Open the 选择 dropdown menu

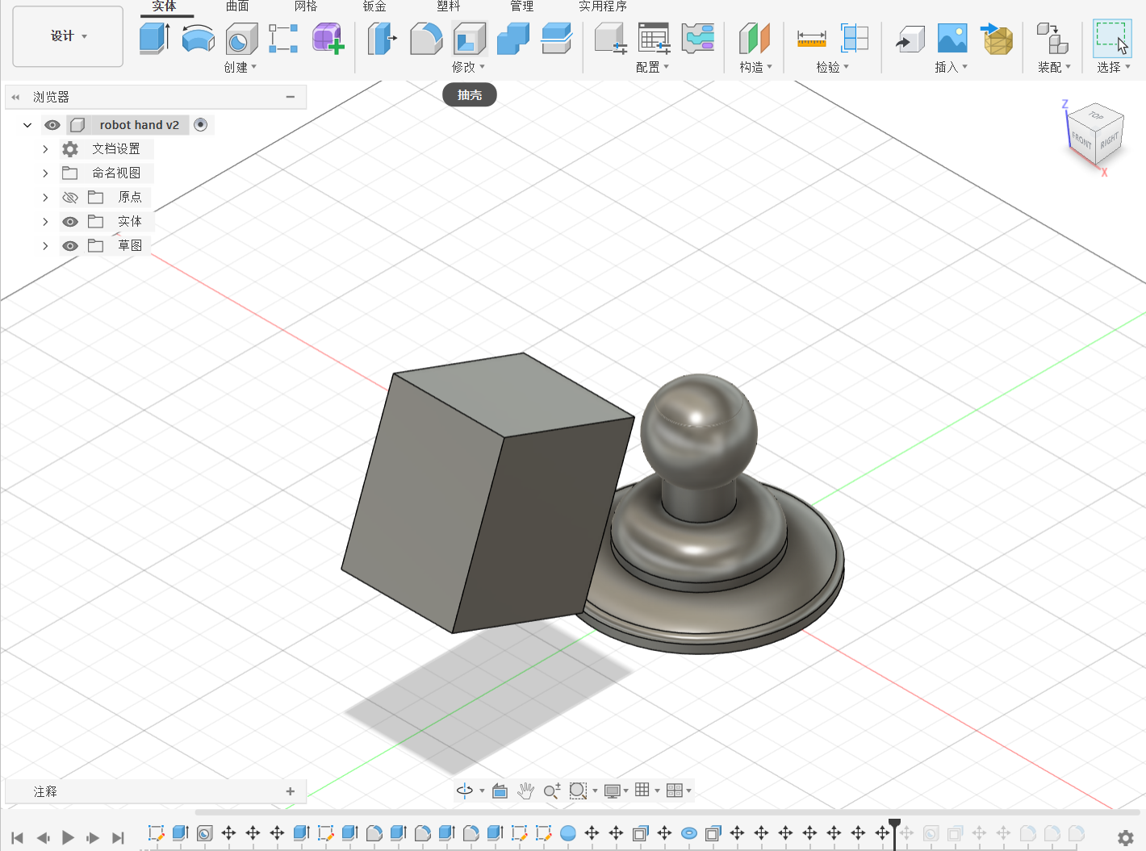coord(1114,67)
